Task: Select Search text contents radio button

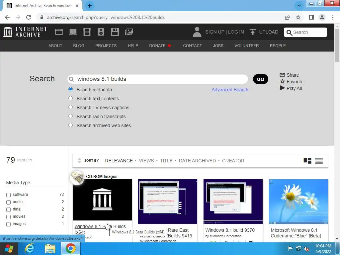Action: (70, 98)
